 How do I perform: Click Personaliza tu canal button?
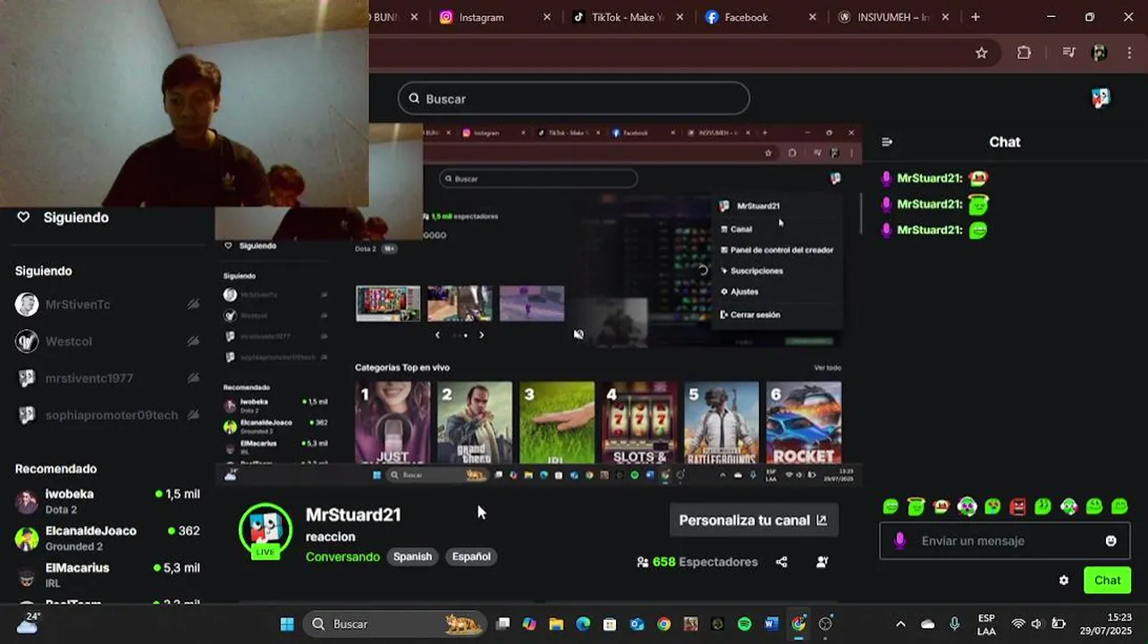[x=753, y=520]
